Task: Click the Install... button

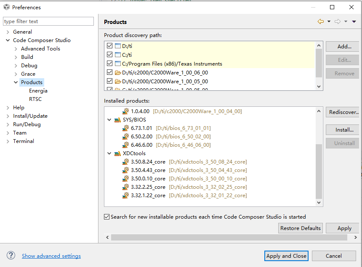Action: point(343,130)
